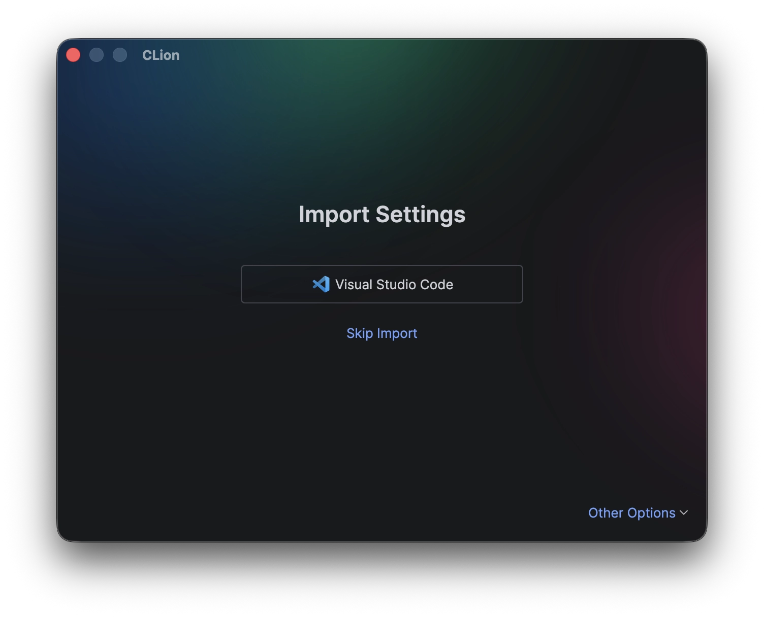Import settings from Visual Studio Code
The width and height of the screenshot is (764, 617).
coord(381,284)
